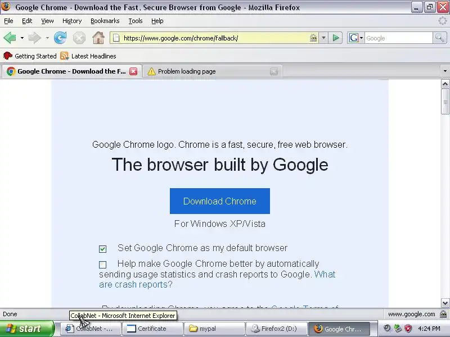Click the scrollbar down arrow
This screenshot has width=450, height=337.
(445, 303)
